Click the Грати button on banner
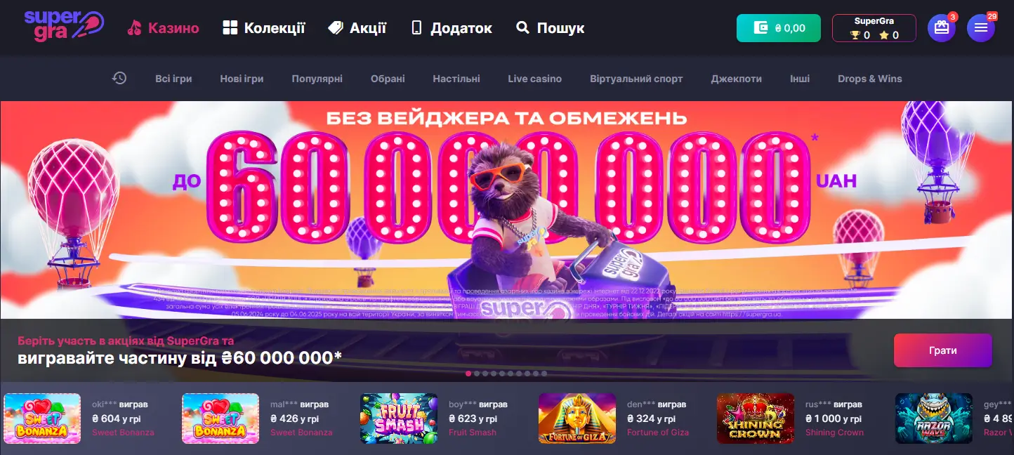Image resolution: width=1014 pixels, height=455 pixels. click(943, 350)
